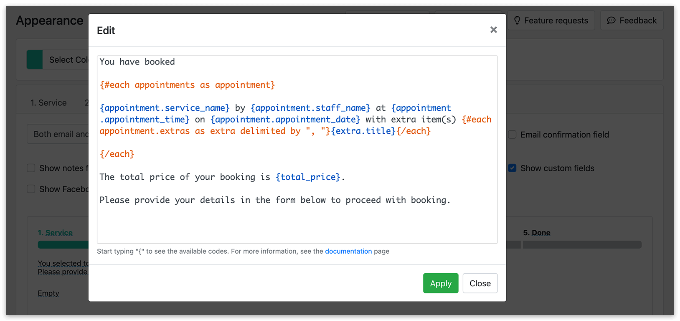Image resolution: width=680 pixels, height=321 pixels.
Task: Click the 'Please provide your details' sentence
Action: [275, 200]
